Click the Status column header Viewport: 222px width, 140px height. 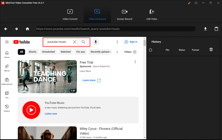182,50
